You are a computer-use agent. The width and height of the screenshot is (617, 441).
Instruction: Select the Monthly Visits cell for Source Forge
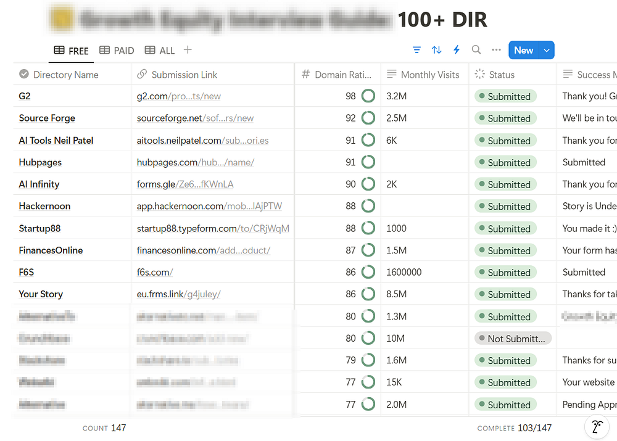pyautogui.click(x=425, y=118)
